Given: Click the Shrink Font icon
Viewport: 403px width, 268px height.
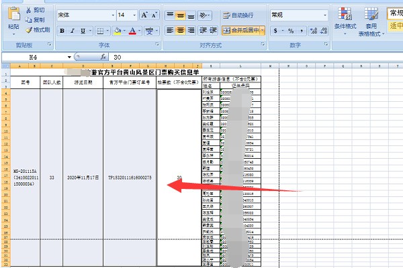Looking at the screenshot, I should point(154,15).
